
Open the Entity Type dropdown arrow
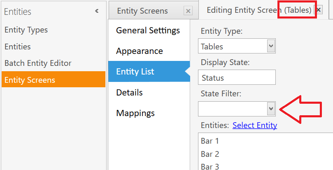click(271, 46)
